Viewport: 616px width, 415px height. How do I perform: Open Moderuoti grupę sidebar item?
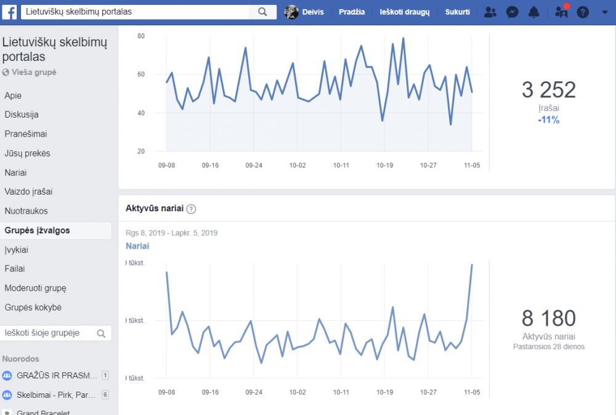pyautogui.click(x=35, y=288)
